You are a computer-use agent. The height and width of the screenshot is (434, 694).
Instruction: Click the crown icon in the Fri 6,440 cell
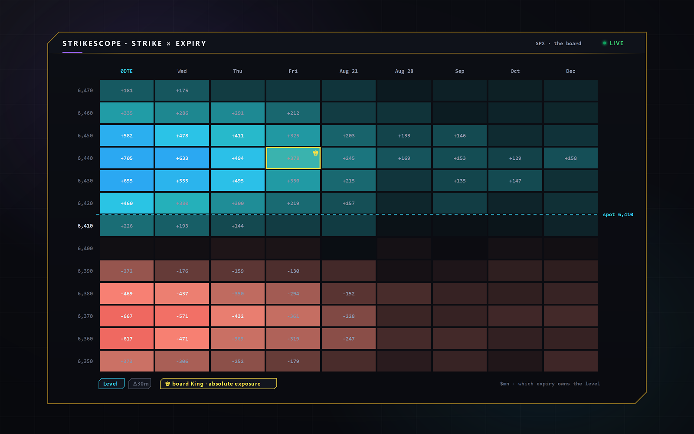click(315, 153)
